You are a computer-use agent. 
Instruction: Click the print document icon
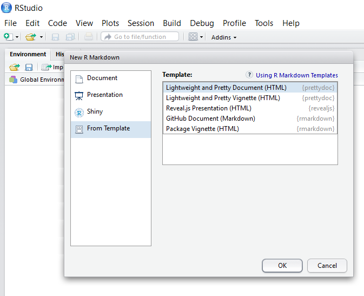tap(89, 37)
